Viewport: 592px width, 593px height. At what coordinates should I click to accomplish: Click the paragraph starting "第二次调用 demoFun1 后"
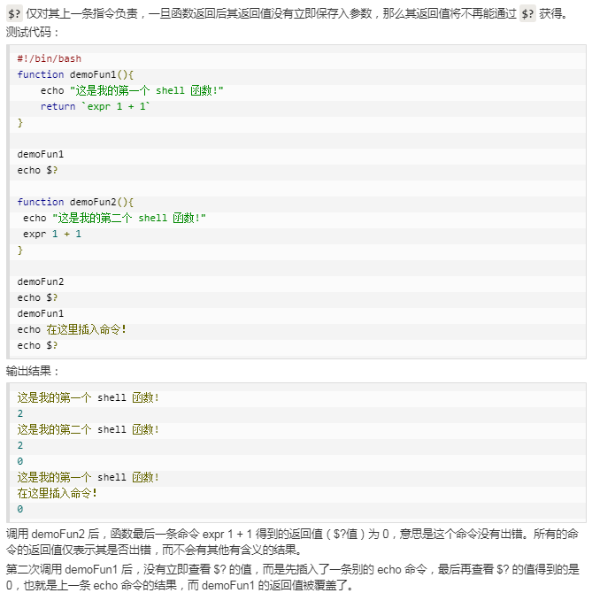292,577
